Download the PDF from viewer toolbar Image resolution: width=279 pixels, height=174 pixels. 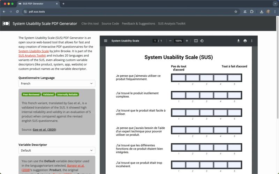(x=239, y=41)
